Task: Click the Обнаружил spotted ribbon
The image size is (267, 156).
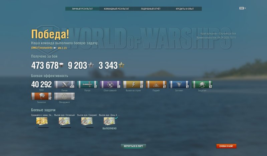Action: point(64,96)
